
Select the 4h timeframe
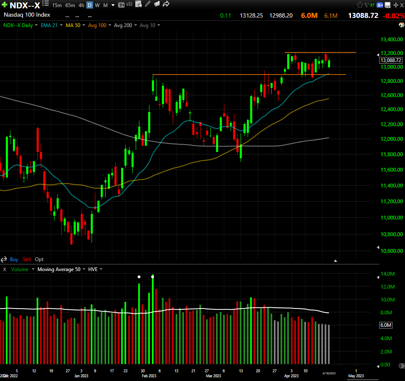point(81,5)
